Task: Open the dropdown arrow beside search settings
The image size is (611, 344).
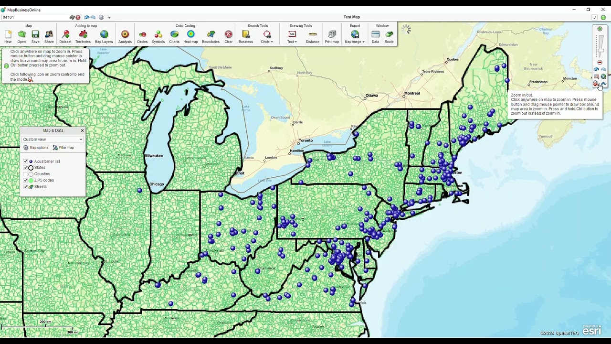Action: (109, 18)
